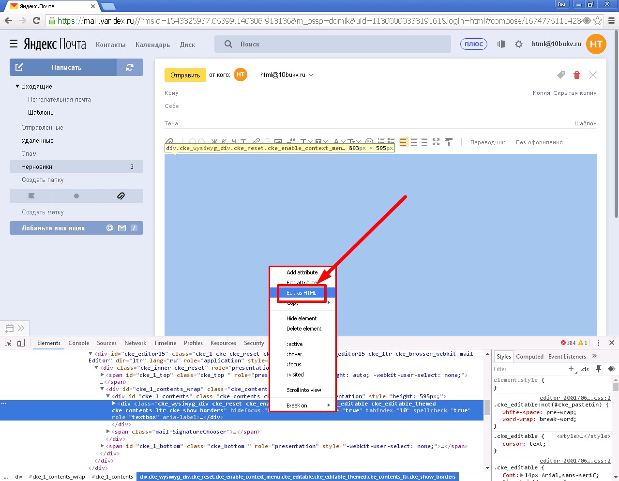Click the Поиск search field
The height and width of the screenshot is (481, 619).
point(333,44)
